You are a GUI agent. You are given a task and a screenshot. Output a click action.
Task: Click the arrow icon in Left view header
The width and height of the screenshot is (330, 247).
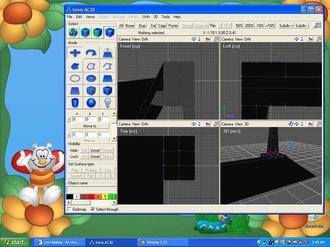310,39
